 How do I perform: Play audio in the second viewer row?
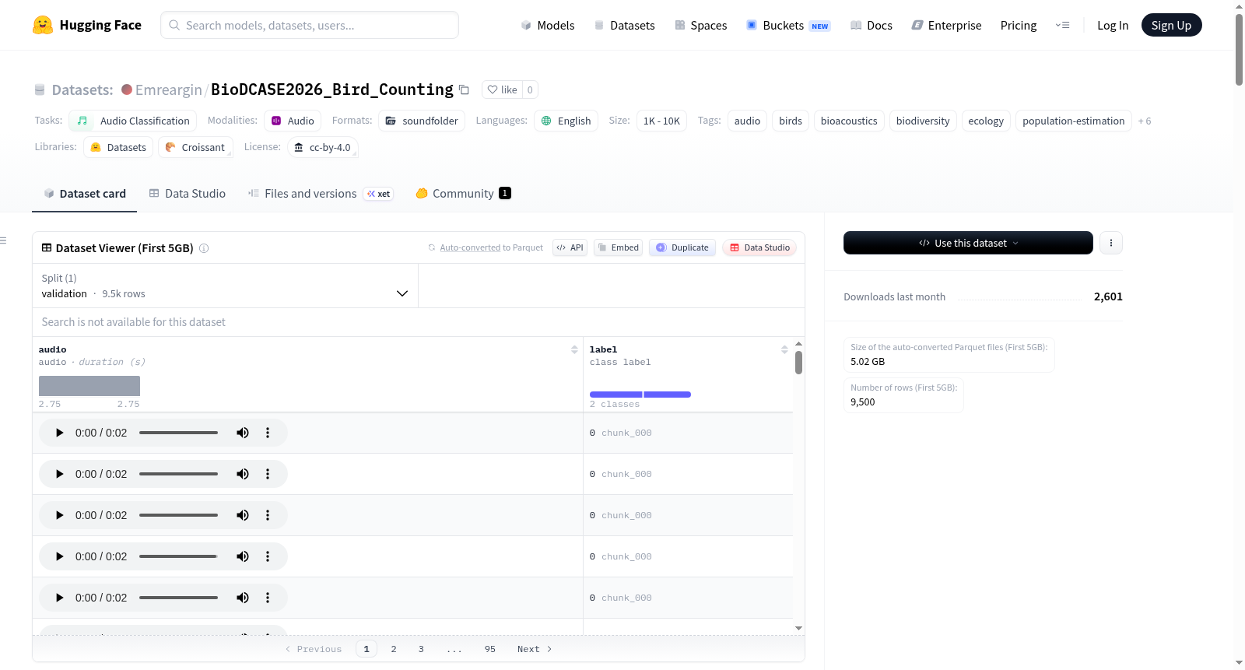point(59,474)
